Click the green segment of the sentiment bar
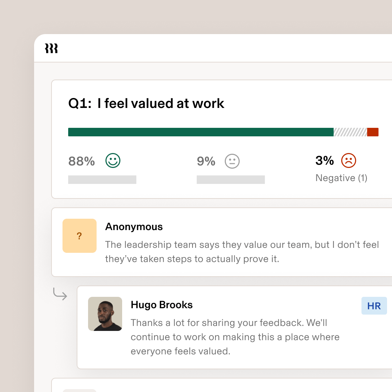This screenshot has width=392, height=392. (199, 132)
